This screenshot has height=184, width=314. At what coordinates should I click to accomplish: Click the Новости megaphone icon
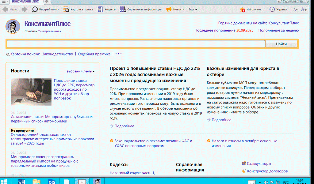pyautogui.click(x=169, y=9)
